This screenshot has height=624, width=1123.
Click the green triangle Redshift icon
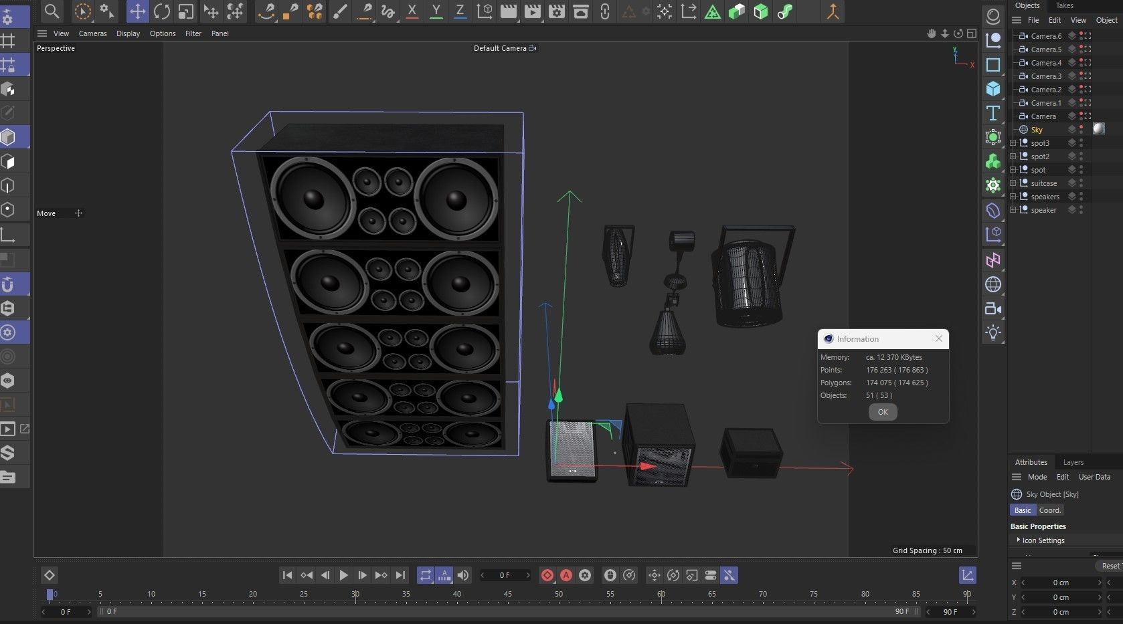713,11
